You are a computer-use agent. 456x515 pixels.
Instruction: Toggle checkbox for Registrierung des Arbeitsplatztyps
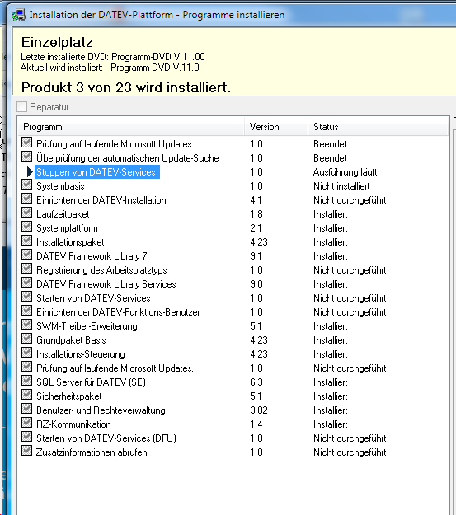[27, 269]
